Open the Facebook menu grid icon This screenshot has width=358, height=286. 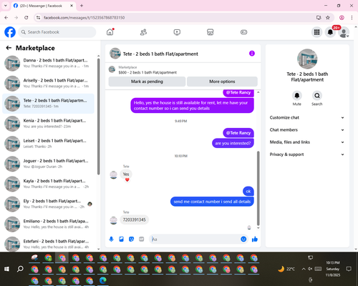point(316,32)
